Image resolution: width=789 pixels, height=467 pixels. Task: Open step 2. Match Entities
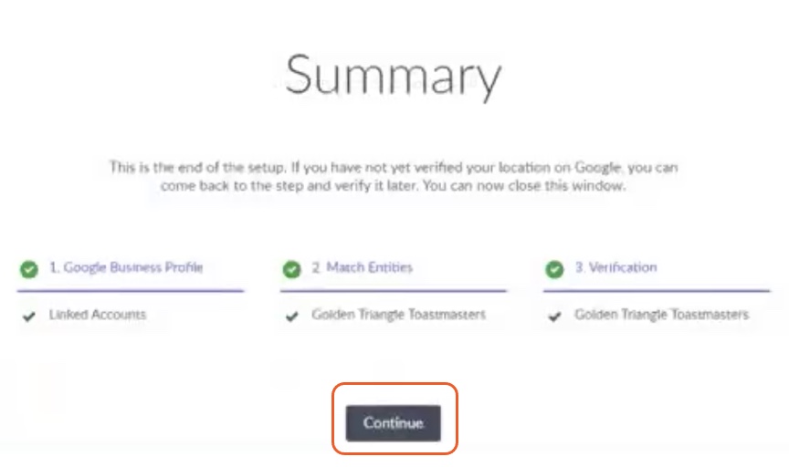(x=362, y=267)
